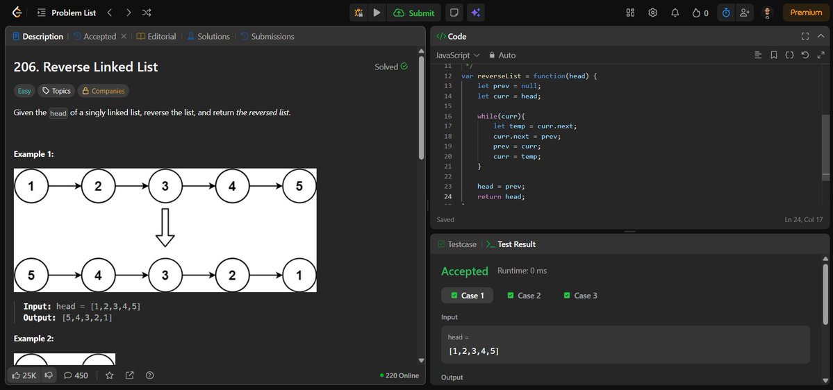Go to the previous problem arrow
Image resolution: width=833 pixels, height=390 pixels.
pos(110,12)
